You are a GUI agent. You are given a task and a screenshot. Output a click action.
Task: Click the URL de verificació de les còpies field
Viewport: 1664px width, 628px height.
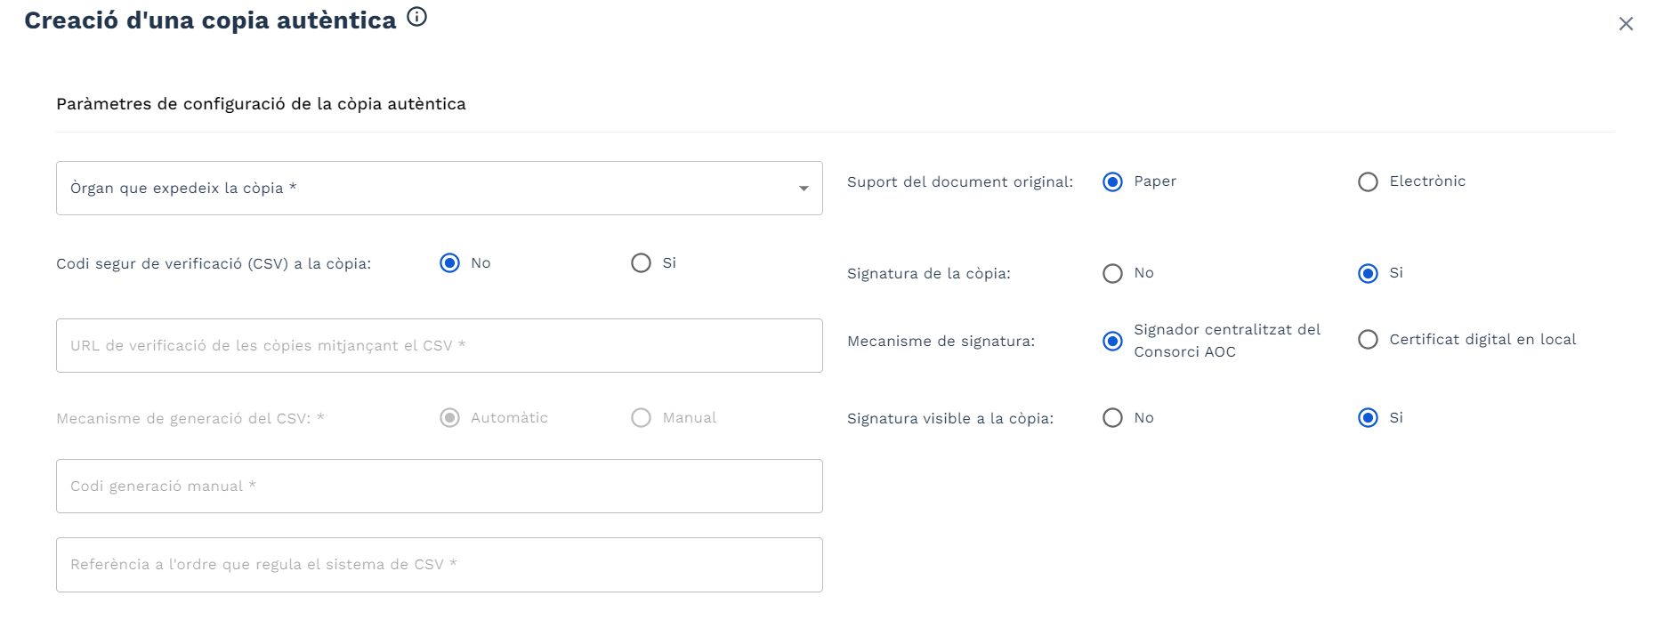(440, 345)
